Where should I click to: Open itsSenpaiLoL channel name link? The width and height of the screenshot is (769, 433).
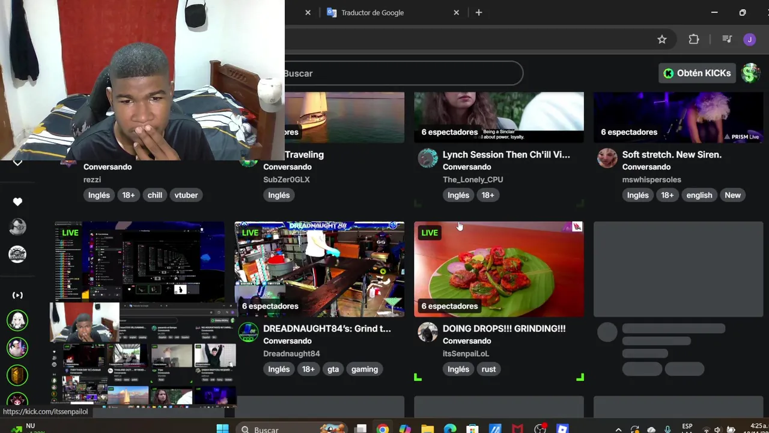(466, 354)
